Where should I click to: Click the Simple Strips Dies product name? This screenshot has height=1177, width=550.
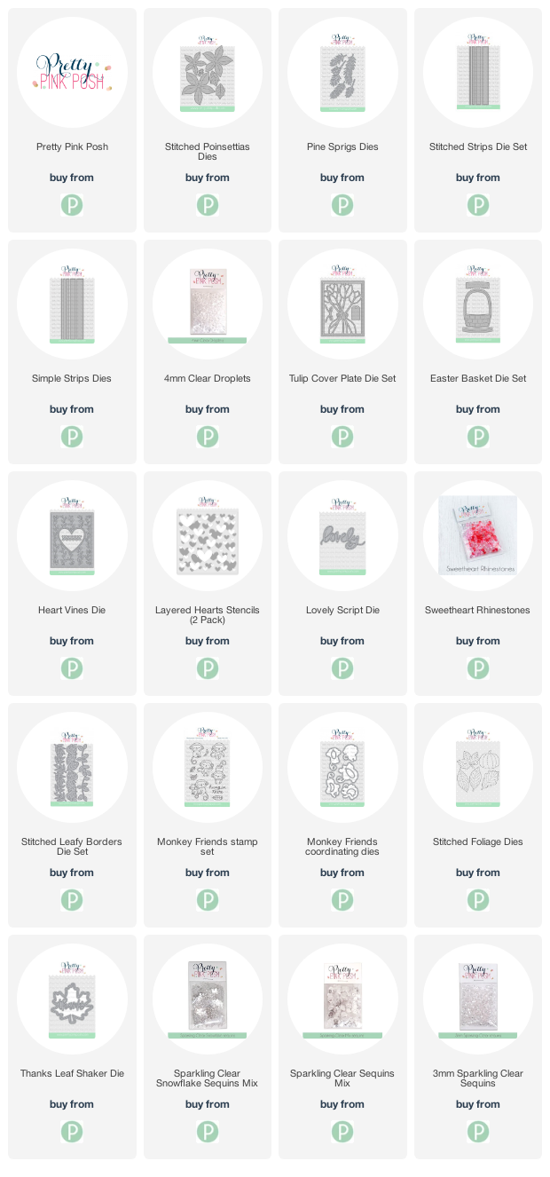coord(72,379)
